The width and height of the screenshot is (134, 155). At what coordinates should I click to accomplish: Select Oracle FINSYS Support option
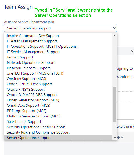click(x=58, y=89)
